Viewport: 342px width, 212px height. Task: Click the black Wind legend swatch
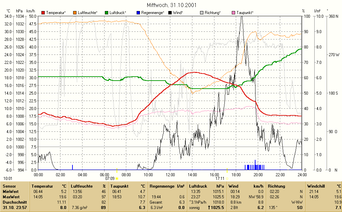point(170,13)
